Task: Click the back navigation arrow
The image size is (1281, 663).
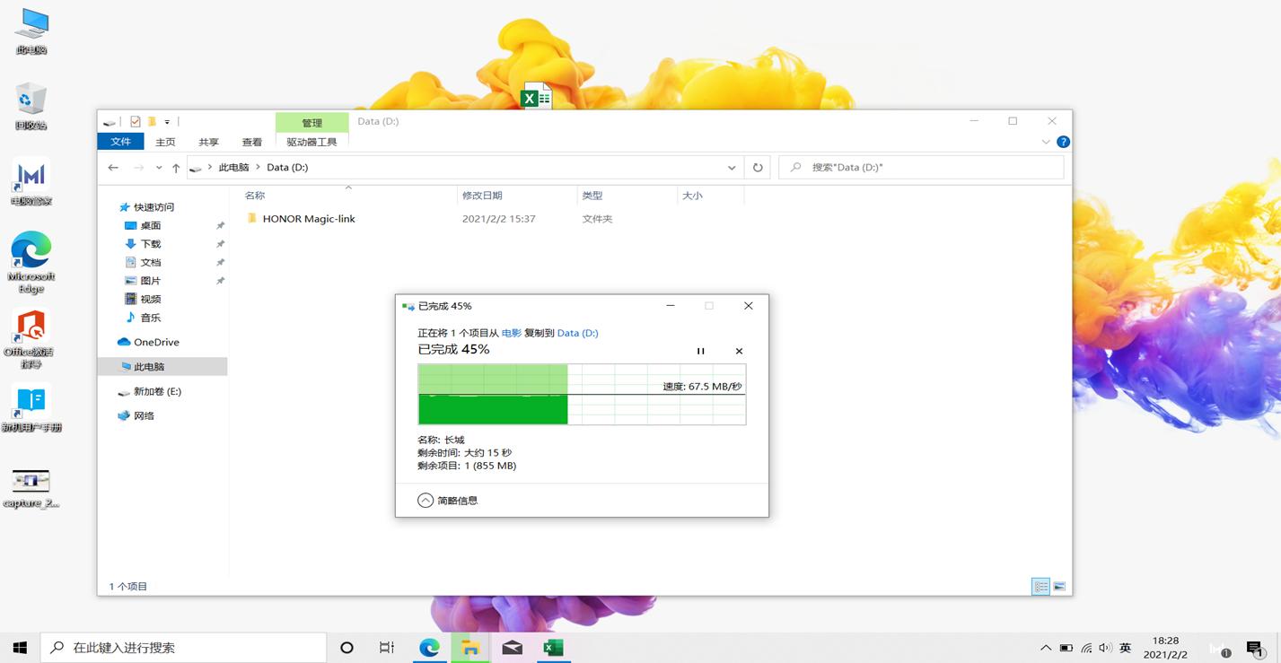Action: 113,168
